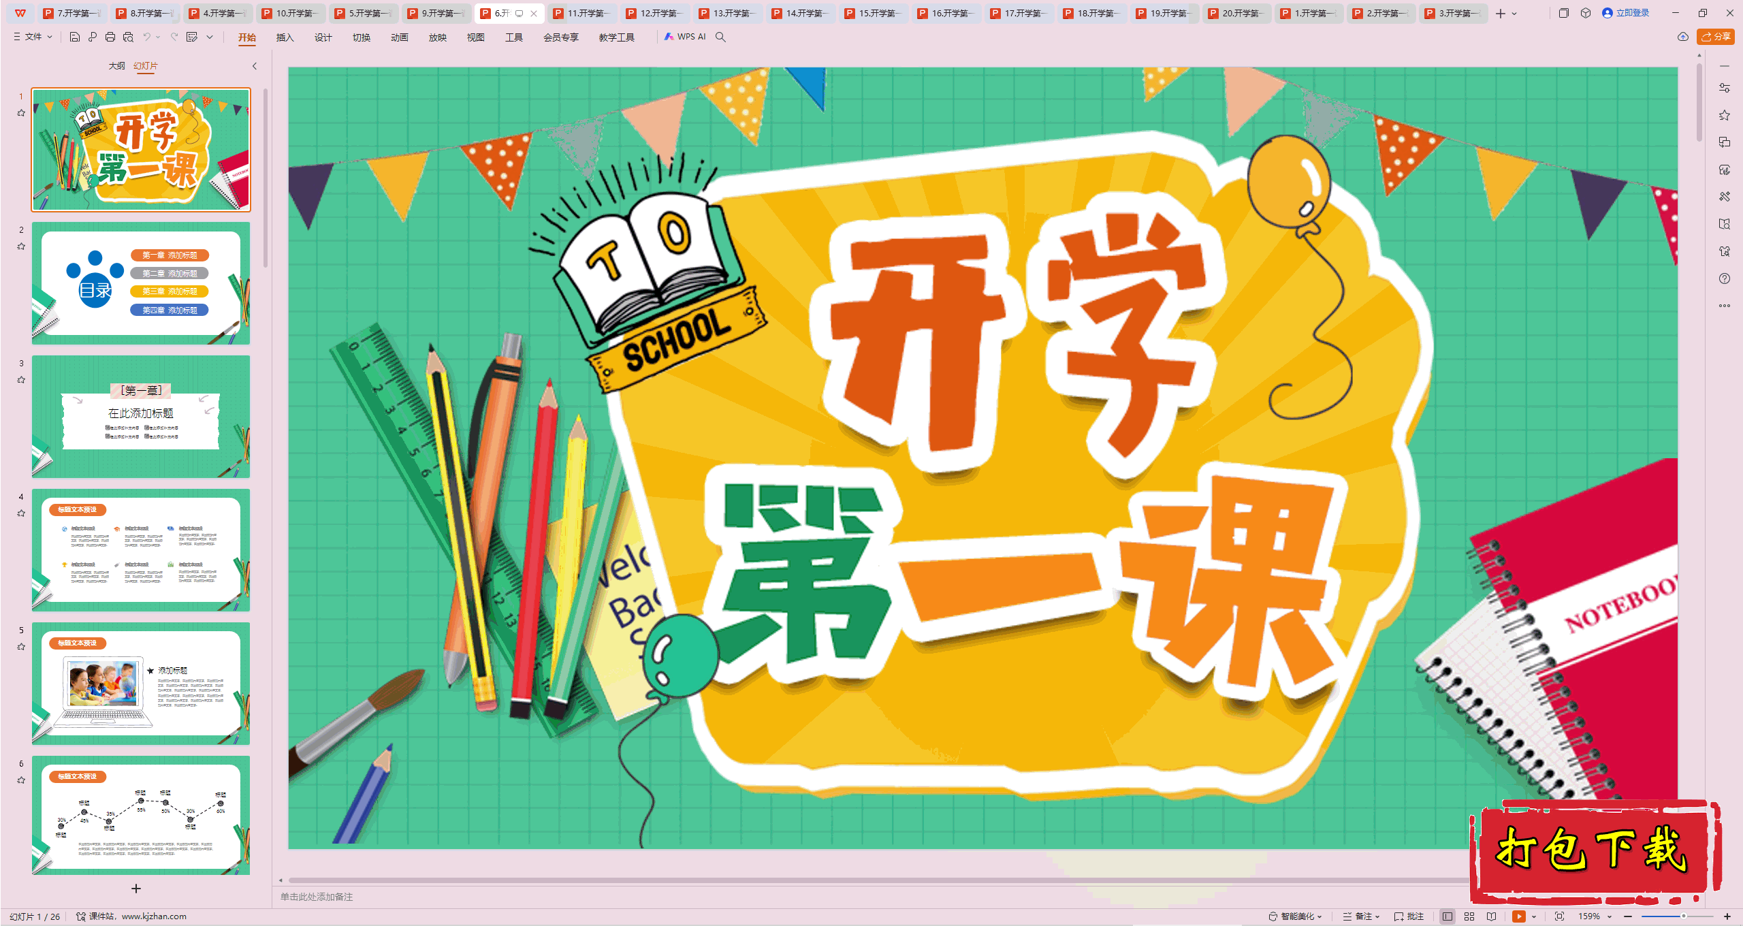Click the zoom slider handle

1683,916
